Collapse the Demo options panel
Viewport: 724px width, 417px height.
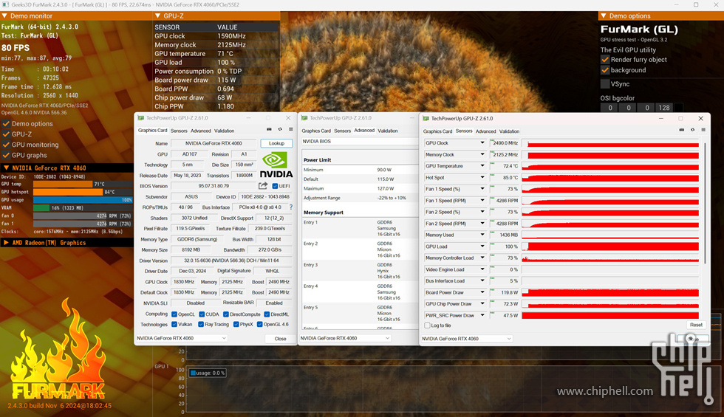pos(603,15)
